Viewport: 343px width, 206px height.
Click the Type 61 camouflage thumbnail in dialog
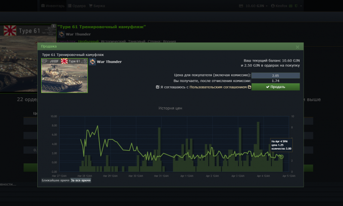(x=65, y=75)
